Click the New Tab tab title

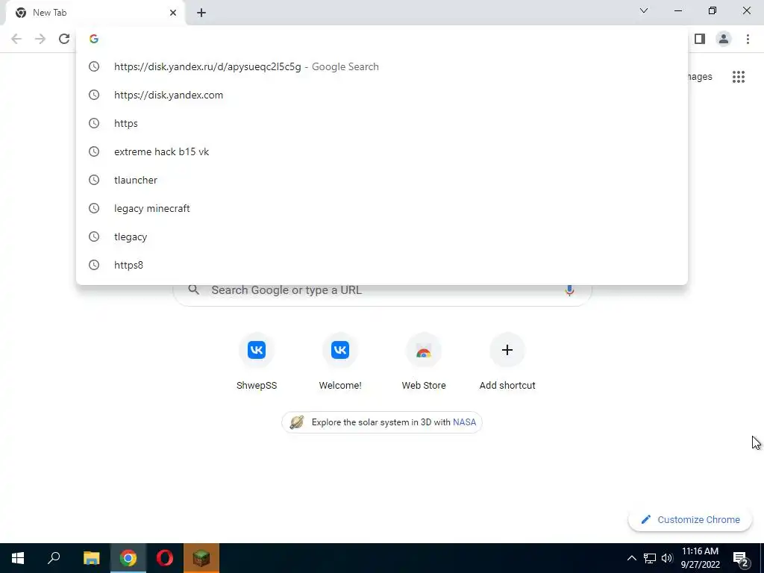click(50, 13)
